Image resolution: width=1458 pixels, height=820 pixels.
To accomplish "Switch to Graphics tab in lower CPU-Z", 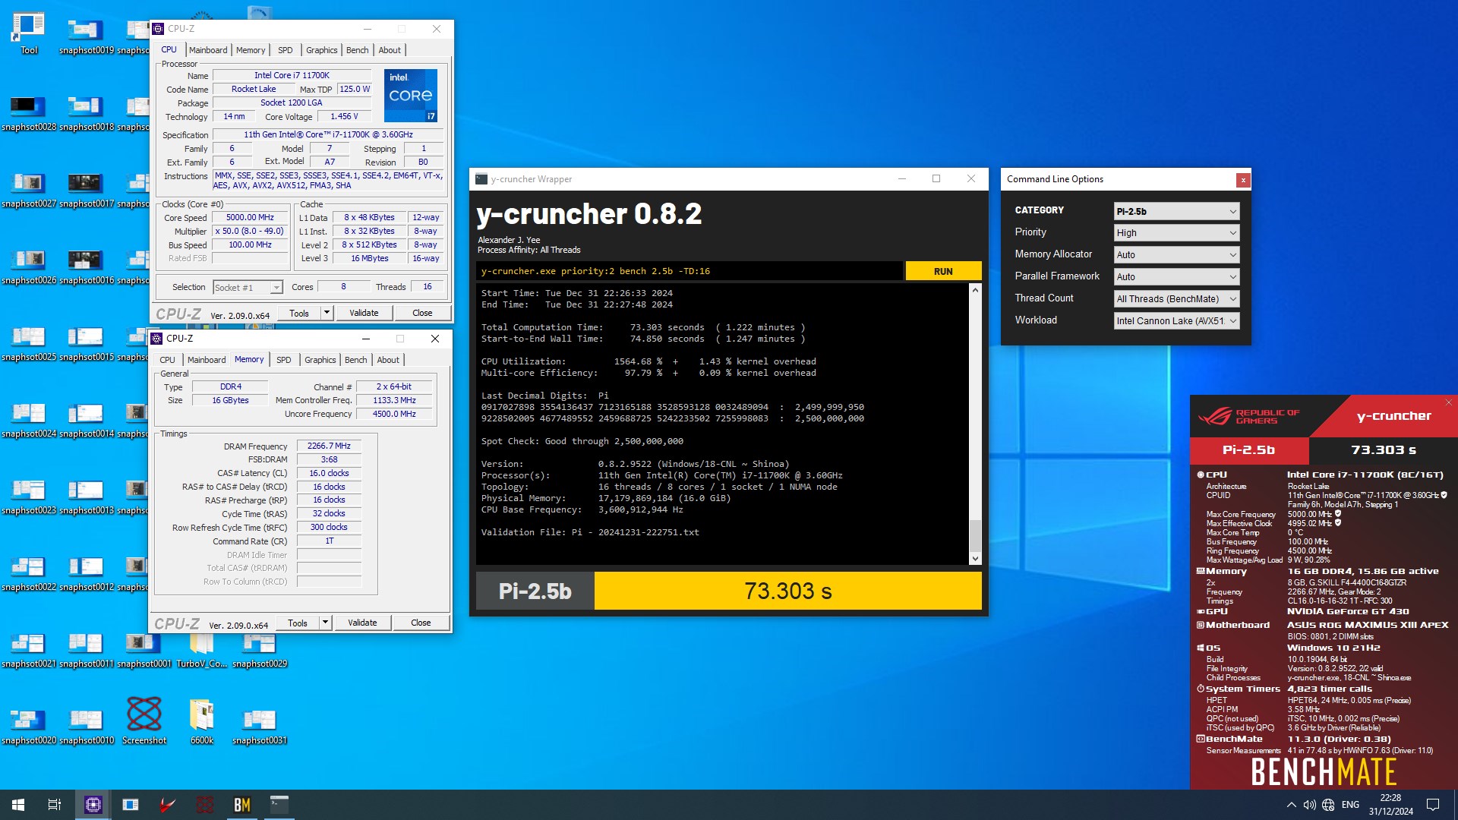I will coord(320,360).
